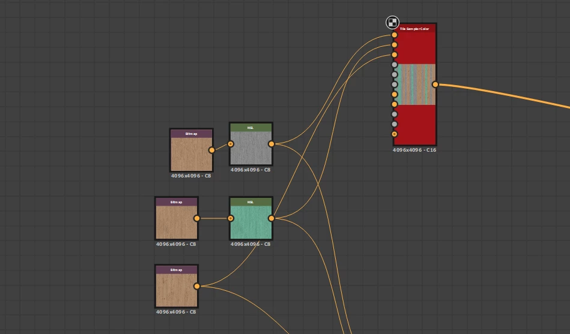Click the output port of Tile Sampler Color
Screen dimensions: 570x334
435,85
